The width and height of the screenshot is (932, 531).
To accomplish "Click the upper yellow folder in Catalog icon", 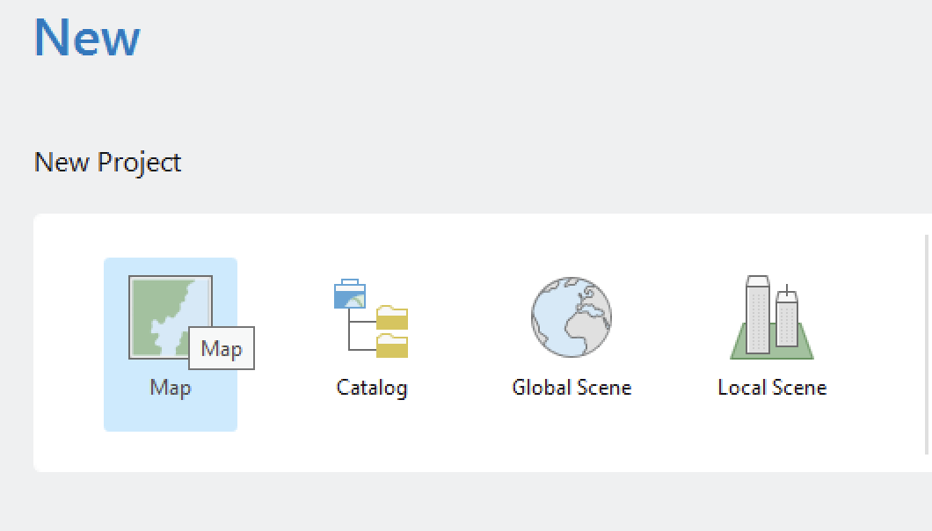I will click(392, 317).
